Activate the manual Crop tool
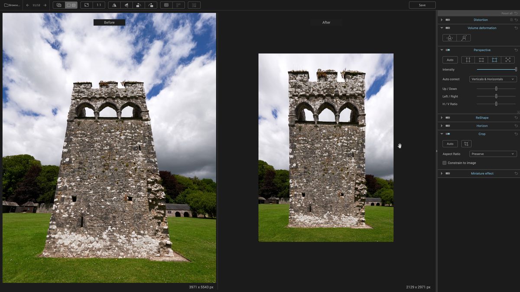 tap(466, 143)
